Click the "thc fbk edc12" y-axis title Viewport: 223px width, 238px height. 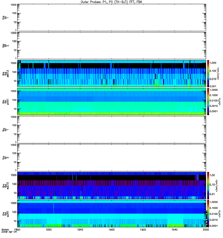click(x=6, y=185)
